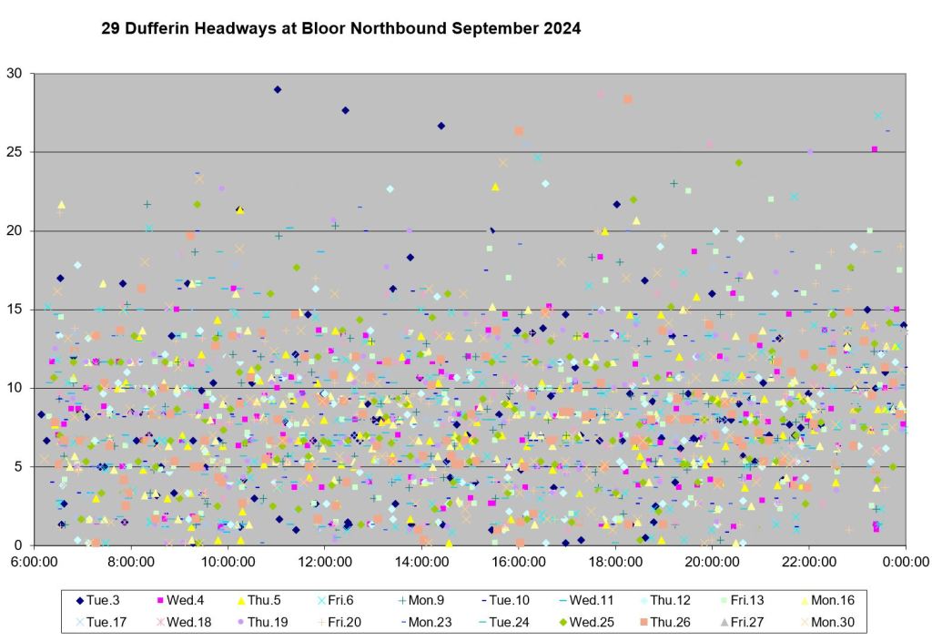Select the Fri.6 cyan X legend marker
Screen dimensions: 932x641
(x=322, y=600)
